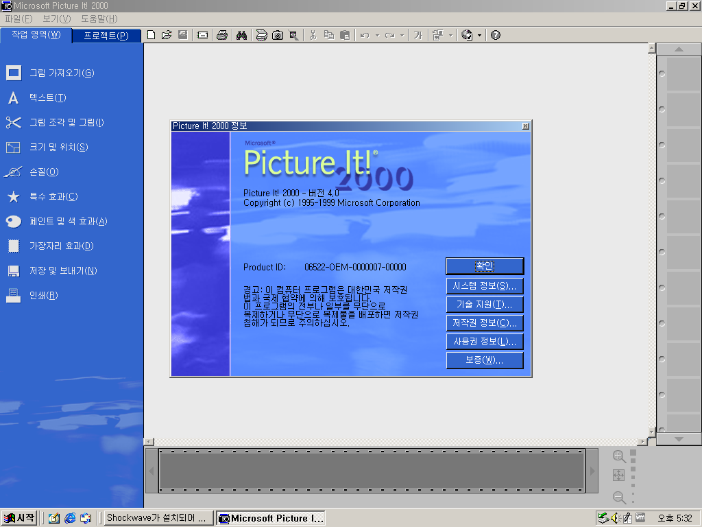
Task: Open the Undo history dropdown arrow
Action: coord(378,36)
